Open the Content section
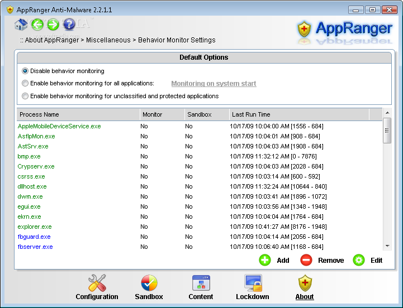The height and width of the screenshot is (308, 403). coord(201,287)
